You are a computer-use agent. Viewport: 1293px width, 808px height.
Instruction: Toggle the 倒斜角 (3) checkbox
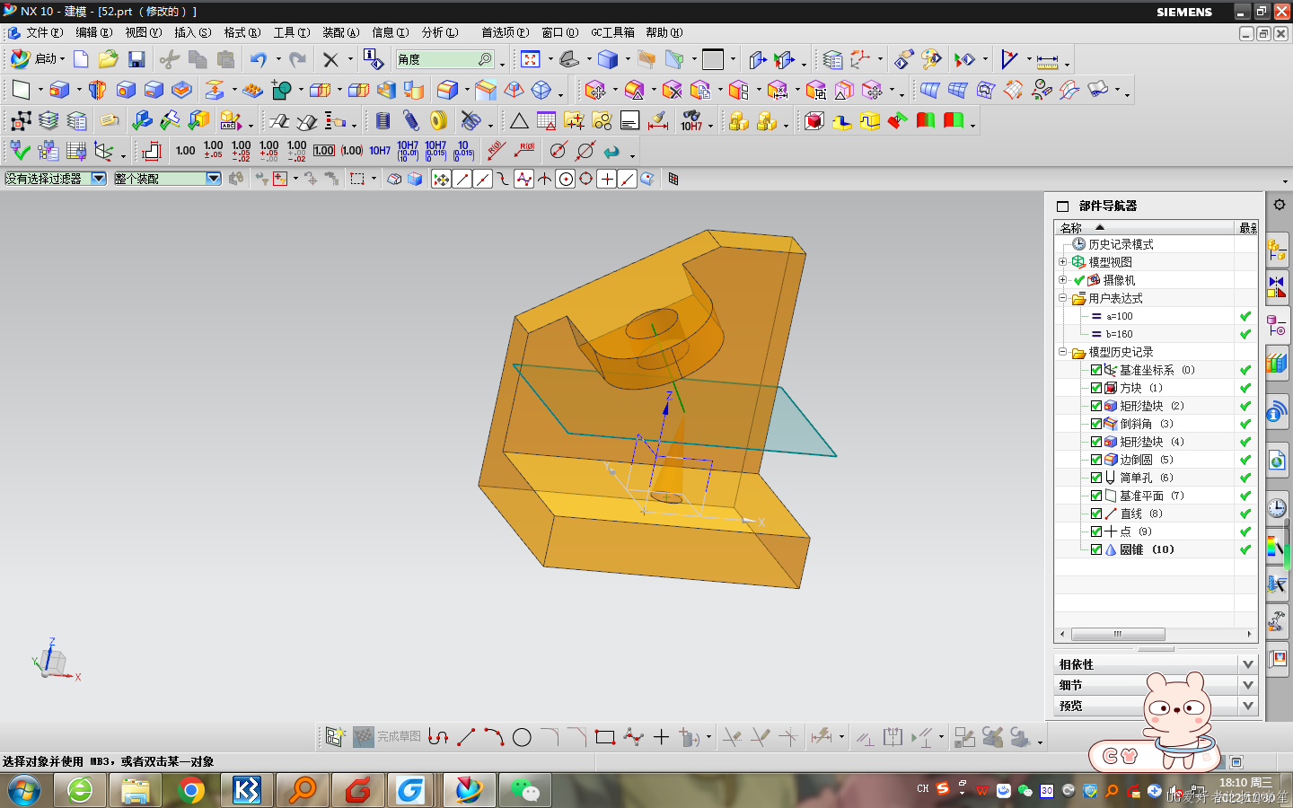pos(1096,424)
